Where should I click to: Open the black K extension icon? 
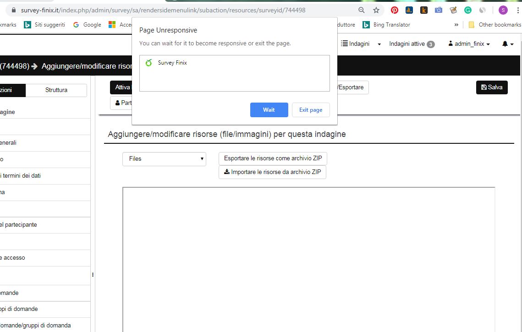pos(424,10)
